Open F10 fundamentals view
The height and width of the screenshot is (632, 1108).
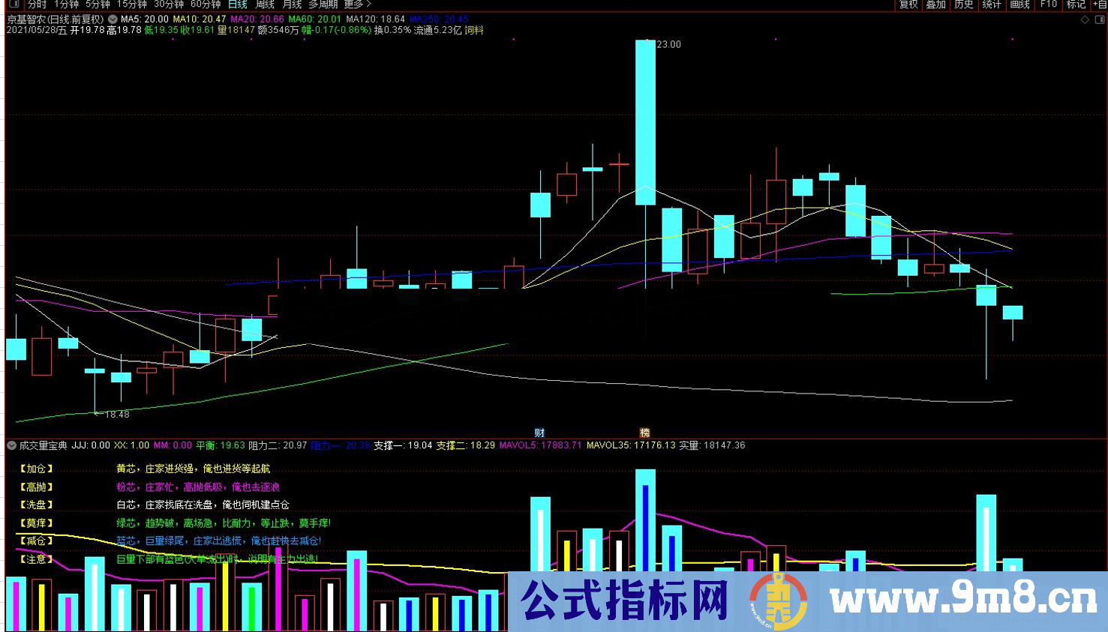pyautogui.click(x=1047, y=4)
